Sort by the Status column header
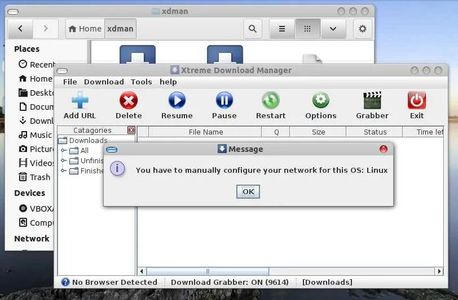This screenshot has width=458, height=300. tap(375, 132)
